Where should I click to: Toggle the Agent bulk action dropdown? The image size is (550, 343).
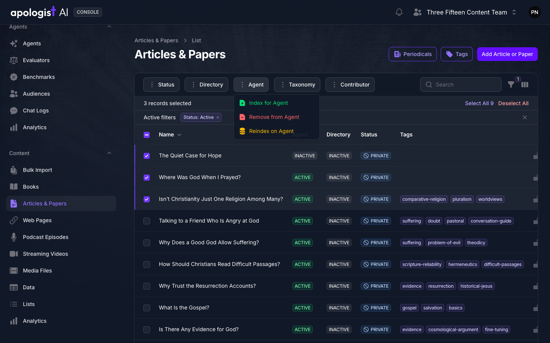[251, 85]
